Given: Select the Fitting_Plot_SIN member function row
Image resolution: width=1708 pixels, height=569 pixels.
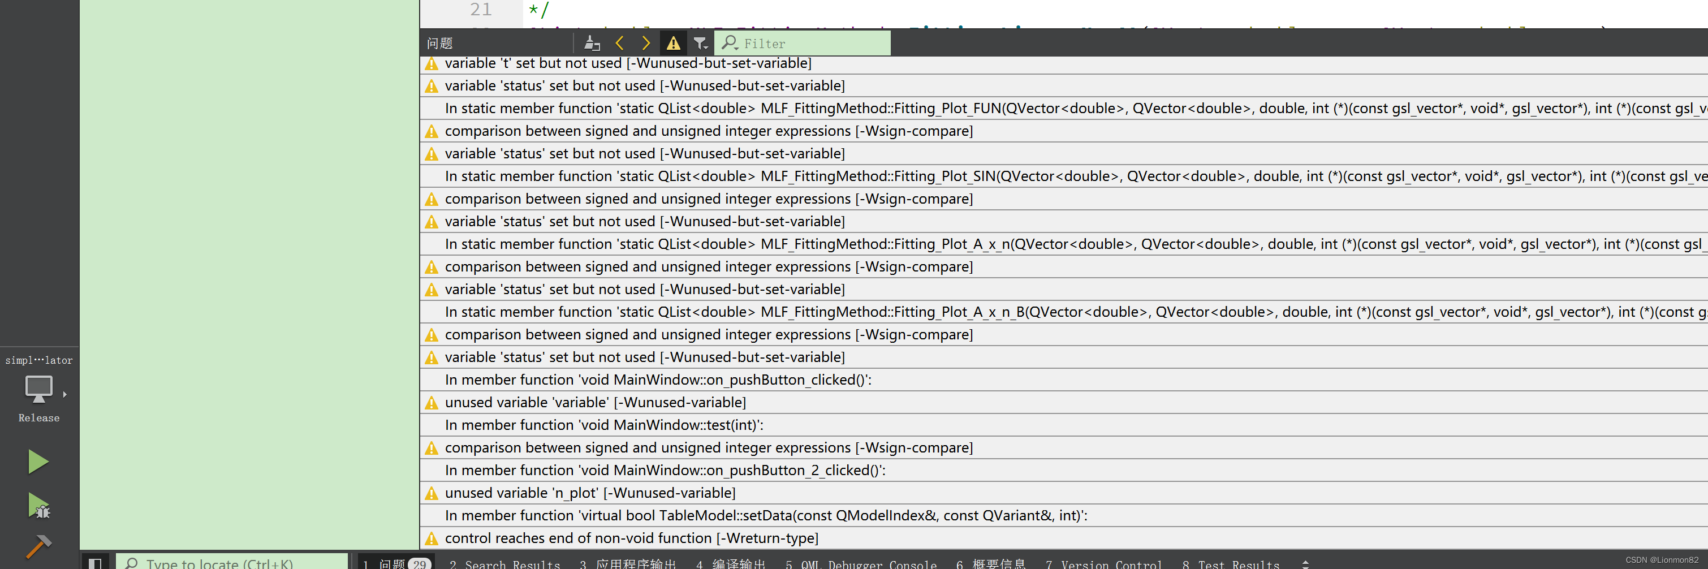Looking at the screenshot, I should point(1063,176).
